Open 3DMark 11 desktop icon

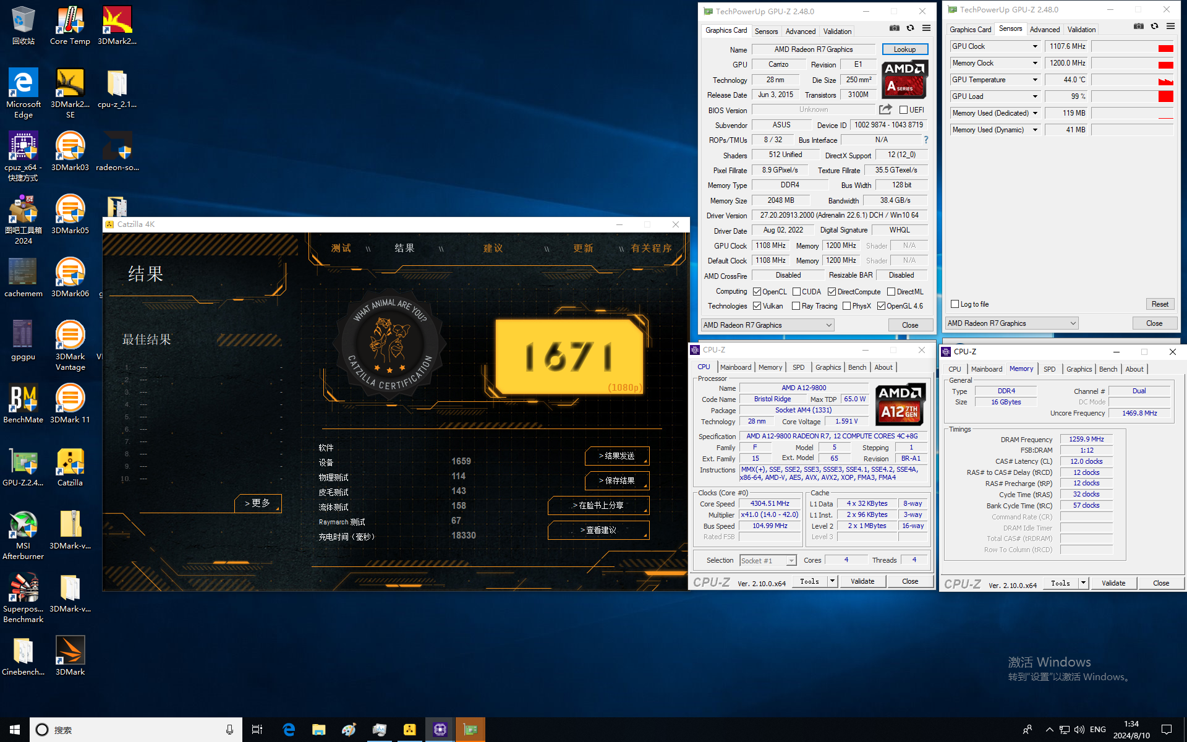coord(70,404)
